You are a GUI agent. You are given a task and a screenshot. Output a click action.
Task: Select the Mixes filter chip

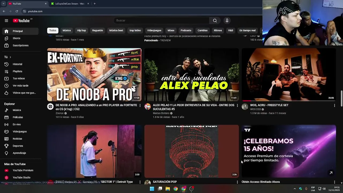(x=171, y=31)
